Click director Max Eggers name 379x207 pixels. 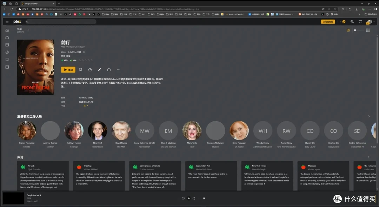pos(71,47)
